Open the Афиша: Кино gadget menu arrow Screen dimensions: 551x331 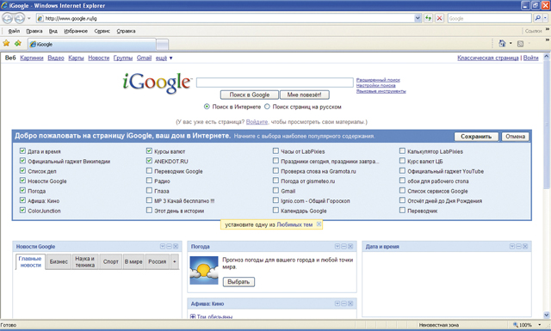337,303
